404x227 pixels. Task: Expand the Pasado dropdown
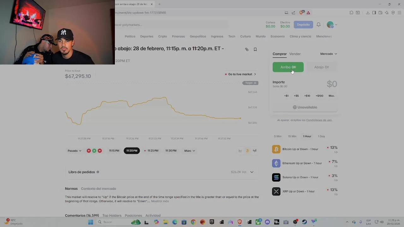74,151
